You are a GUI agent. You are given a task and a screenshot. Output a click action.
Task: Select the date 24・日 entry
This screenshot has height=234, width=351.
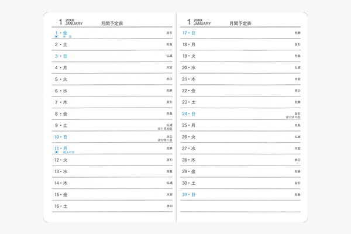(x=189, y=113)
